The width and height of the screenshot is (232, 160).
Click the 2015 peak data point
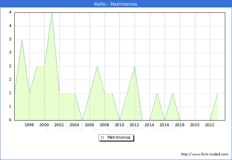pos(157,93)
